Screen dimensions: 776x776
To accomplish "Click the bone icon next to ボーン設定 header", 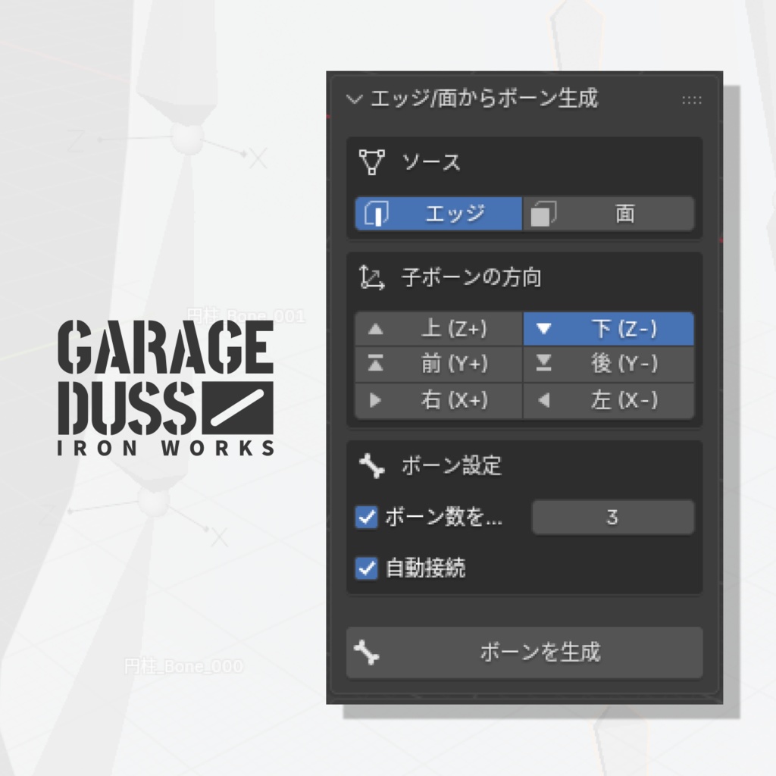I will [x=372, y=467].
